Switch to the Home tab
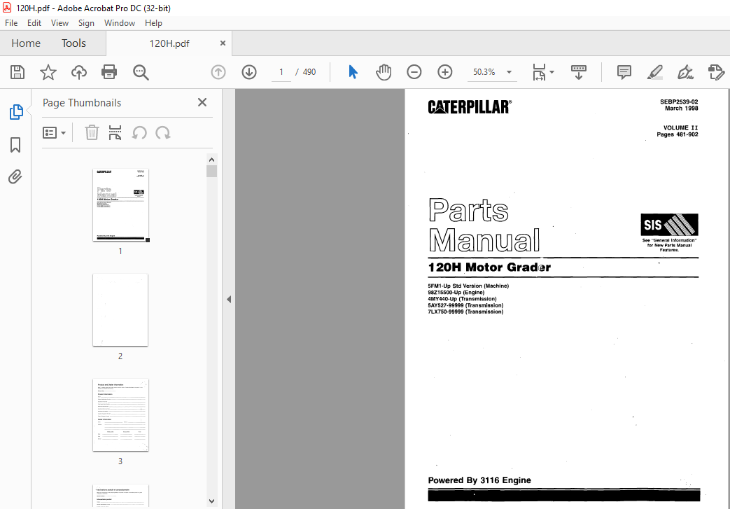Viewport: 730px width, 509px height. pos(26,43)
